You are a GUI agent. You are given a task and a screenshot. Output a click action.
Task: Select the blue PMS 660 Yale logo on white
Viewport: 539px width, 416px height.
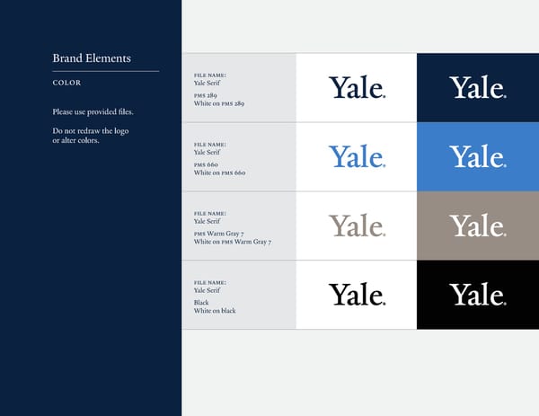click(357, 156)
